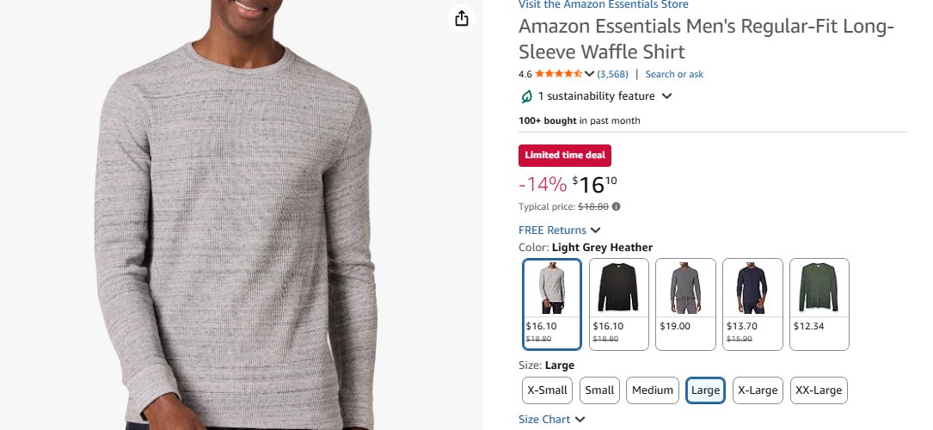The width and height of the screenshot is (933, 430).
Task: Pick the navy shirt color priced $13.70
Action: coord(752,304)
